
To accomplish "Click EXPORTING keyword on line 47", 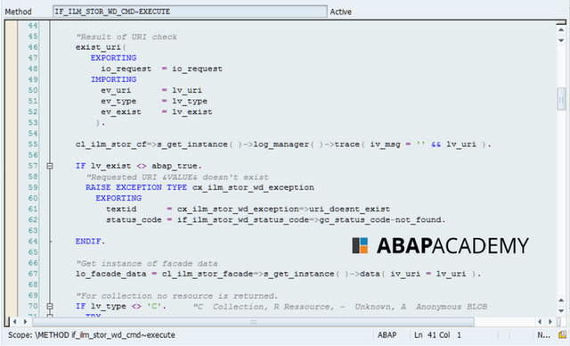I will (x=113, y=58).
